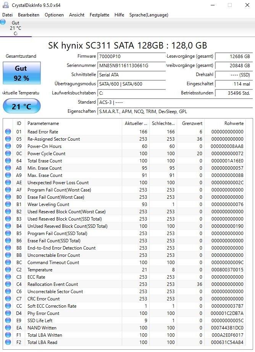Open the Festplatte menu
Screen dimensions: 255x352
(99, 15)
